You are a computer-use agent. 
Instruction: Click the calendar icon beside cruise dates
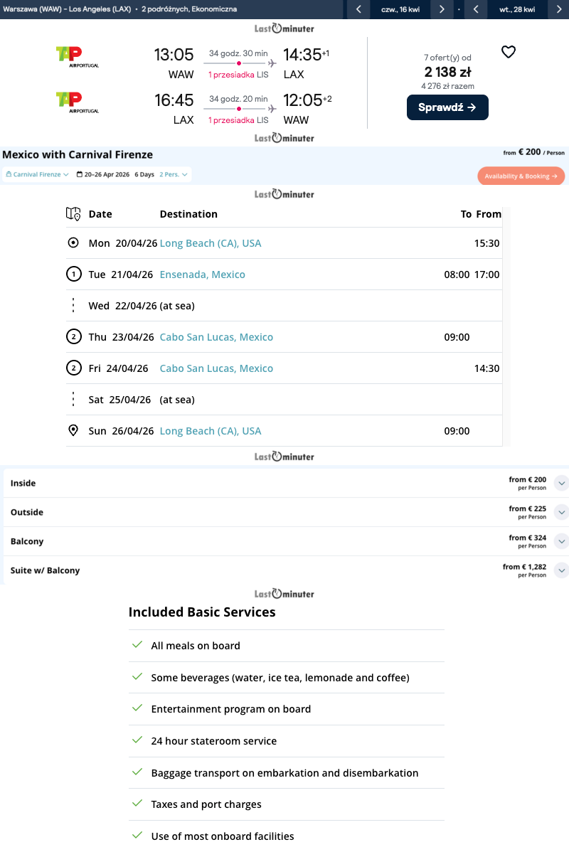tap(80, 174)
